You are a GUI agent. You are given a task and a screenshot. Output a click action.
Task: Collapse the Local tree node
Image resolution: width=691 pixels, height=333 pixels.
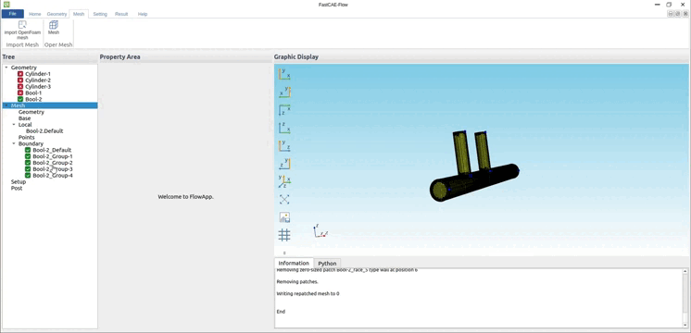[x=14, y=125]
